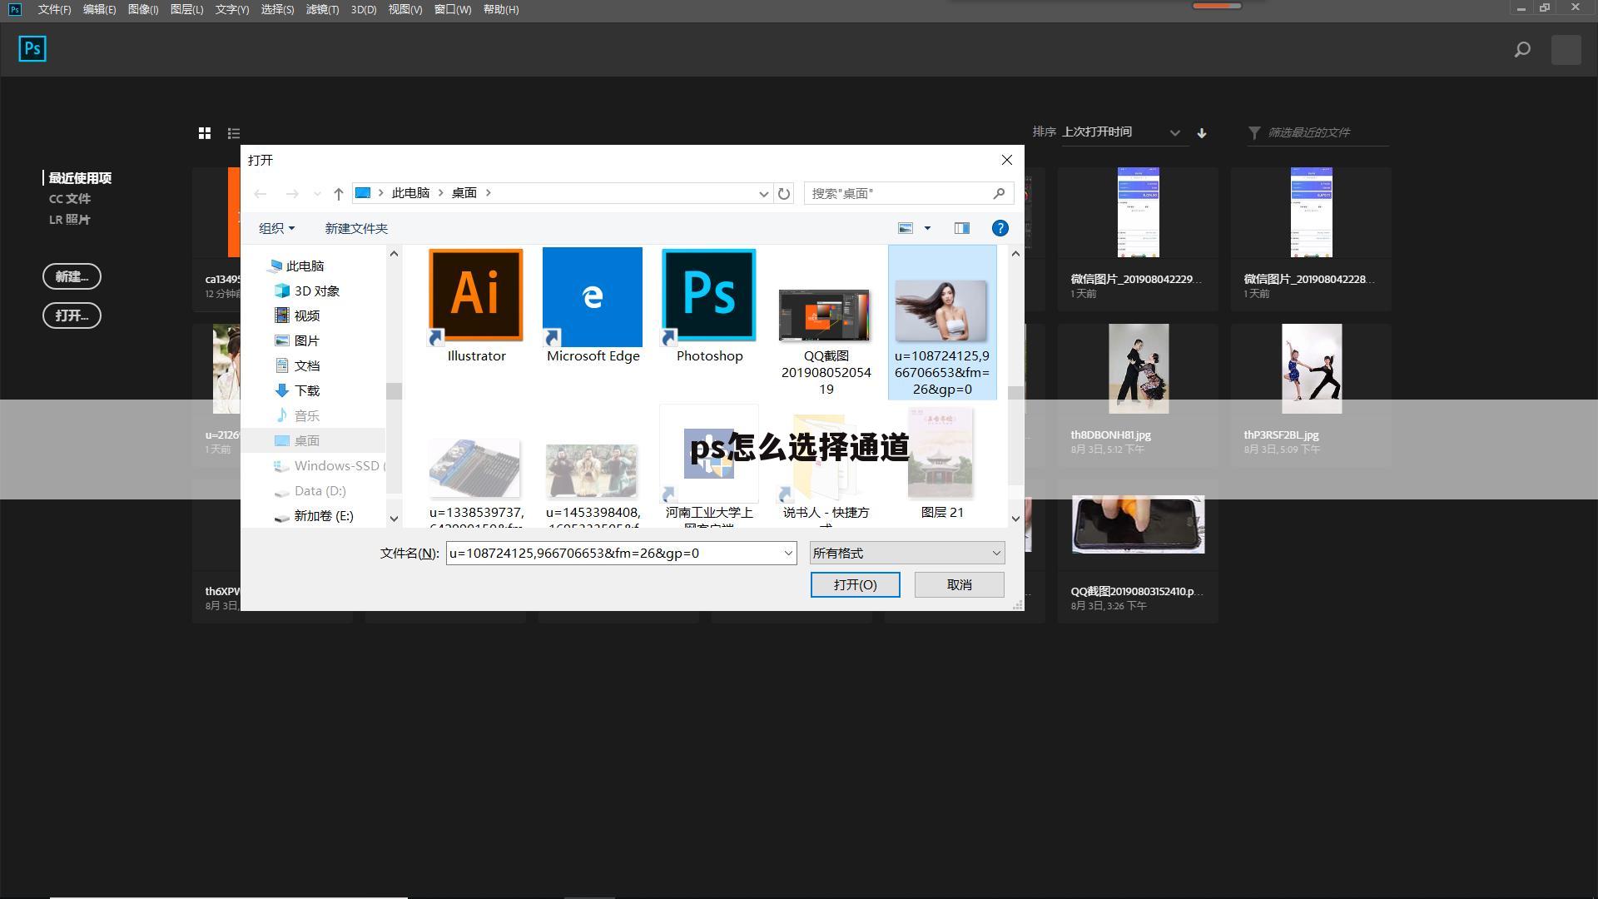
Task: Select QQ截图20190805205419 file thumbnail
Action: coord(825,315)
